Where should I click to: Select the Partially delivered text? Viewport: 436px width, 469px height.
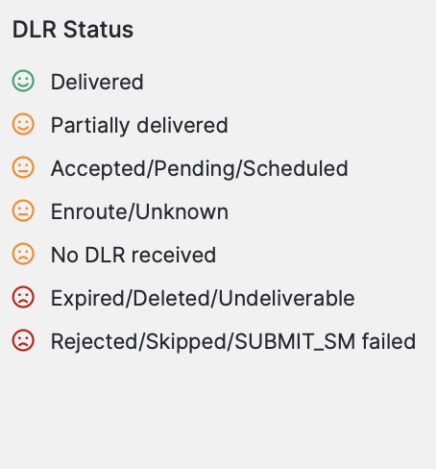[x=139, y=126]
